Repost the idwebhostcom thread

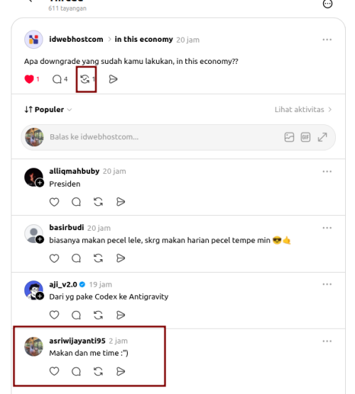[85, 79]
